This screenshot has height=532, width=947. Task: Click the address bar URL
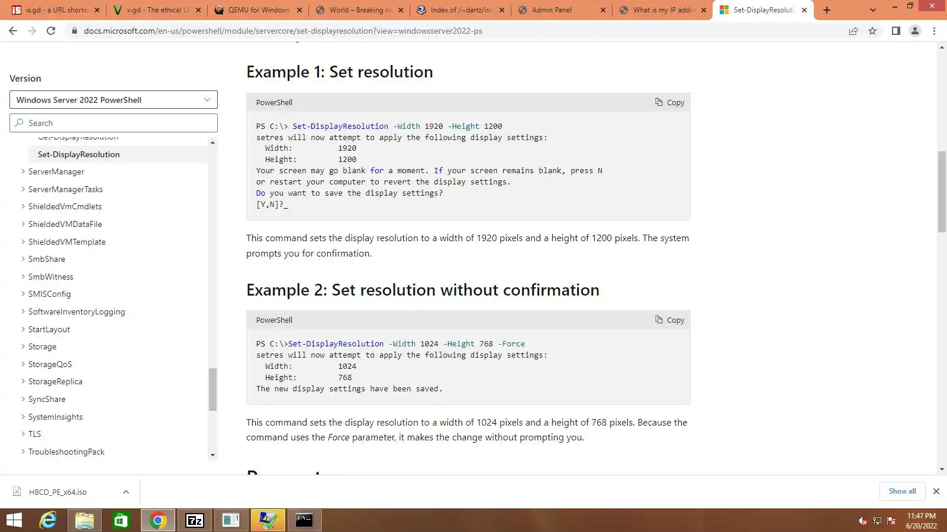(x=283, y=31)
